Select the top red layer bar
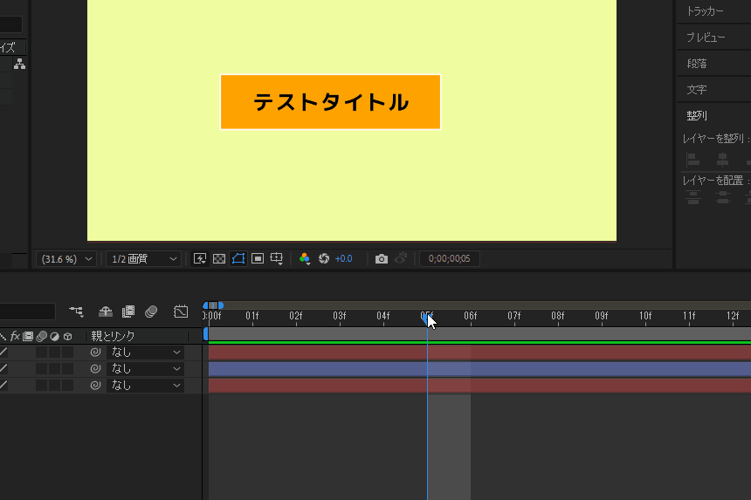Screen dimensions: 751x500 [x=479, y=353]
